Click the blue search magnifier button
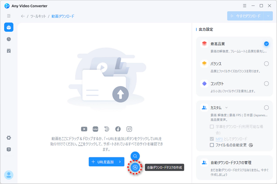This screenshot has width=277, height=184. (135, 156)
